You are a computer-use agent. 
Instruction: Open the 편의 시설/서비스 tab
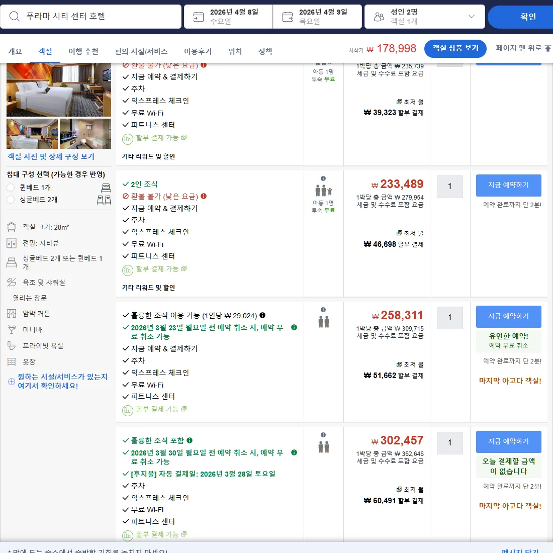pos(141,51)
